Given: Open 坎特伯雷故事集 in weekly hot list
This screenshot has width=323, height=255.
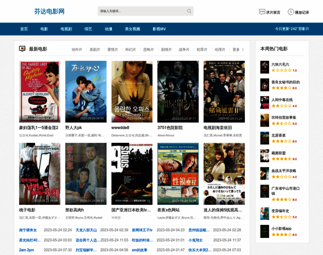Looking at the screenshot, I should 283,117.
